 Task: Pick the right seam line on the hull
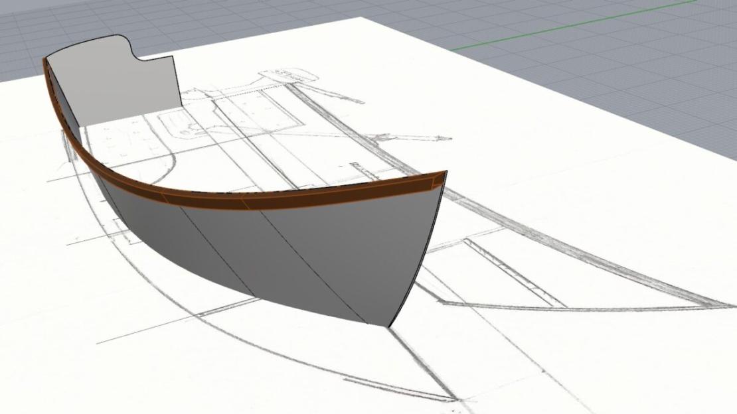click(305, 262)
